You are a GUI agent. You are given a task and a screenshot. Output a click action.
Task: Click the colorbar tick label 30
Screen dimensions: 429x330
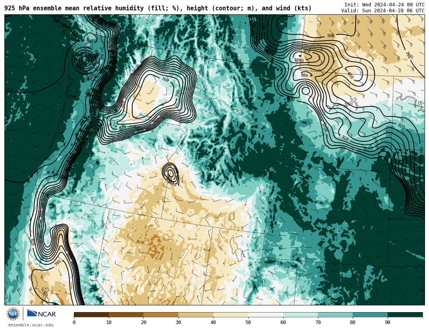[179, 322]
